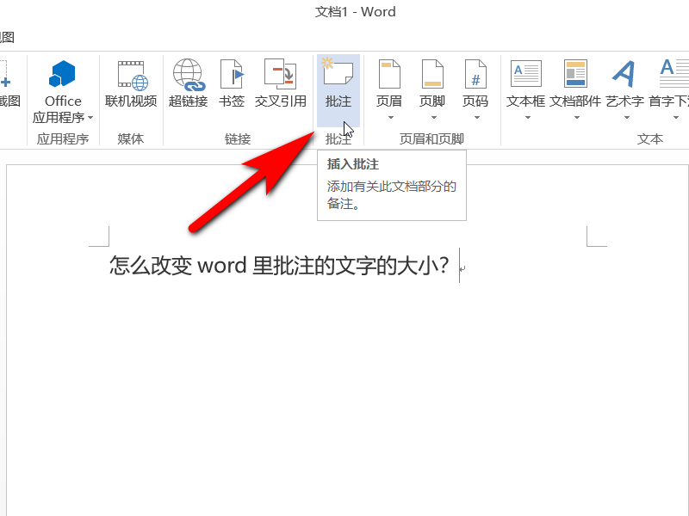The image size is (689, 516).
Task: Insert an online video
Action: coord(131,83)
